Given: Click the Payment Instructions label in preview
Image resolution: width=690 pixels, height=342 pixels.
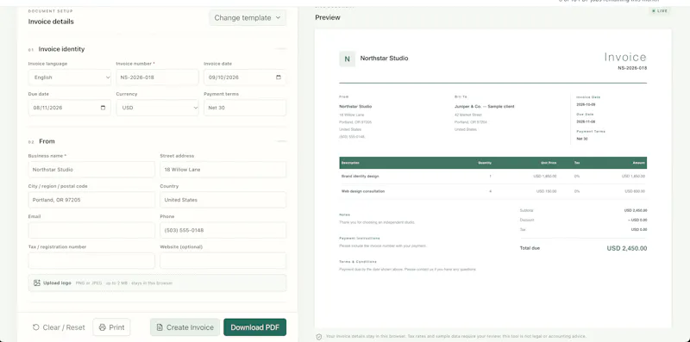Looking at the screenshot, I should [x=360, y=239].
